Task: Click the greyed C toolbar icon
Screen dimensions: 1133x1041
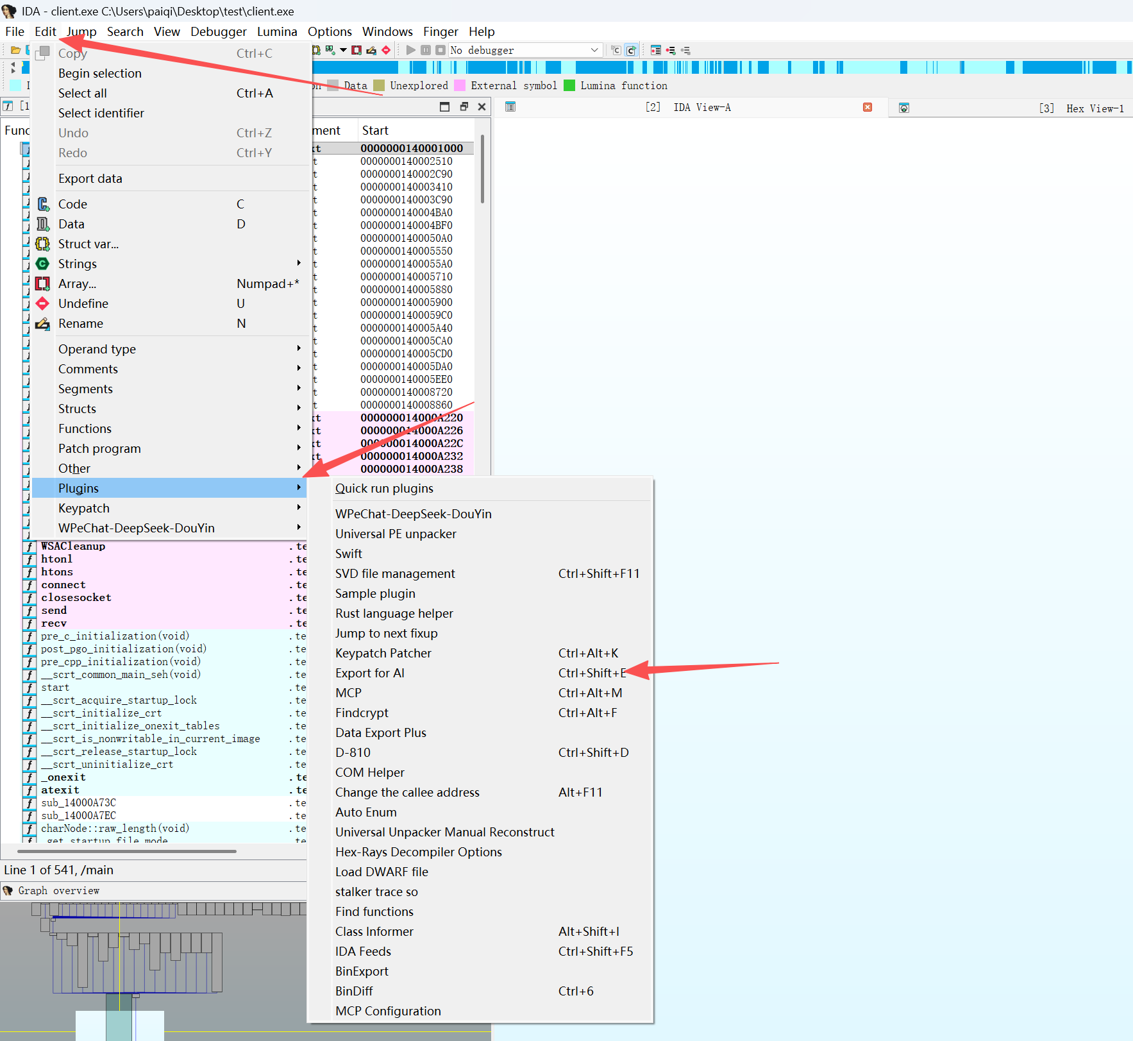Action: click(616, 50)
